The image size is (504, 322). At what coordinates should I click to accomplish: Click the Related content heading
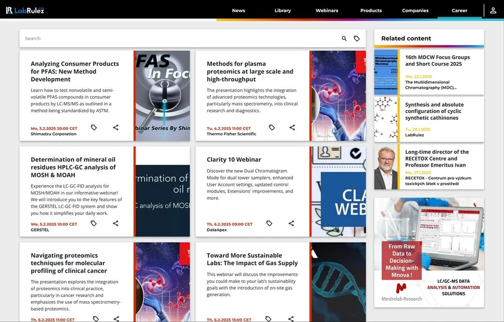click(x=406, y=38)
